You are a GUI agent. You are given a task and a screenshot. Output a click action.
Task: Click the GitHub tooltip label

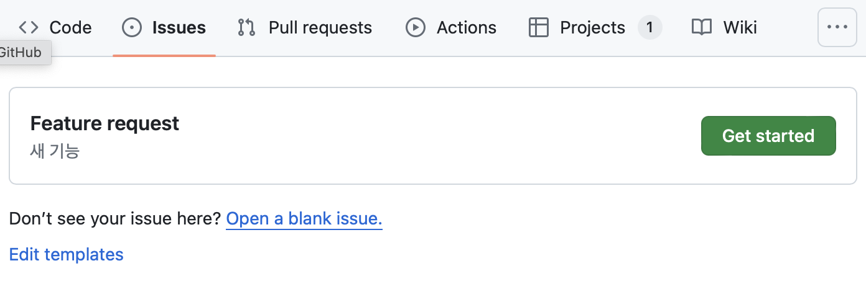click(x=21, y=53)
